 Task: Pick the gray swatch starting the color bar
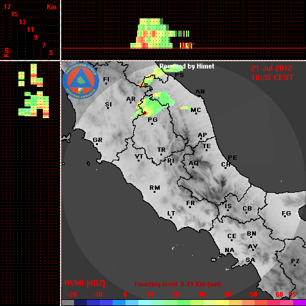pyautogui.click(x=68, y=303)
